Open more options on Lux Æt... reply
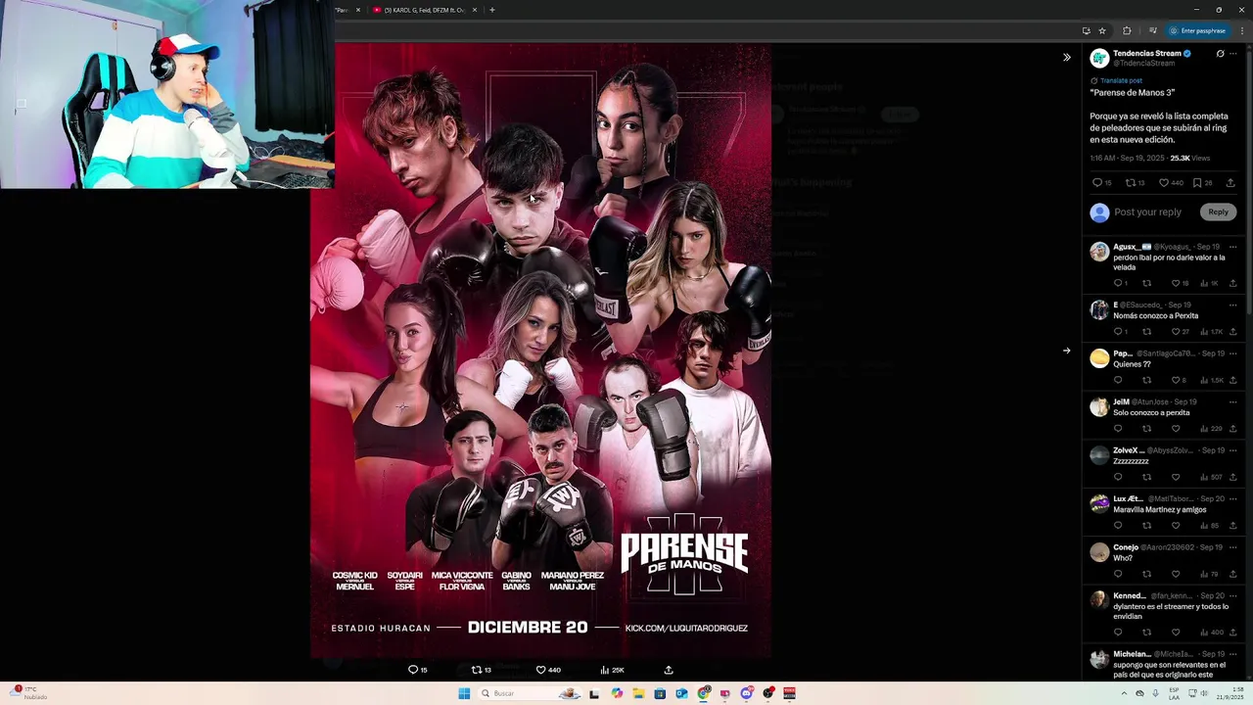 (1232, 498)
